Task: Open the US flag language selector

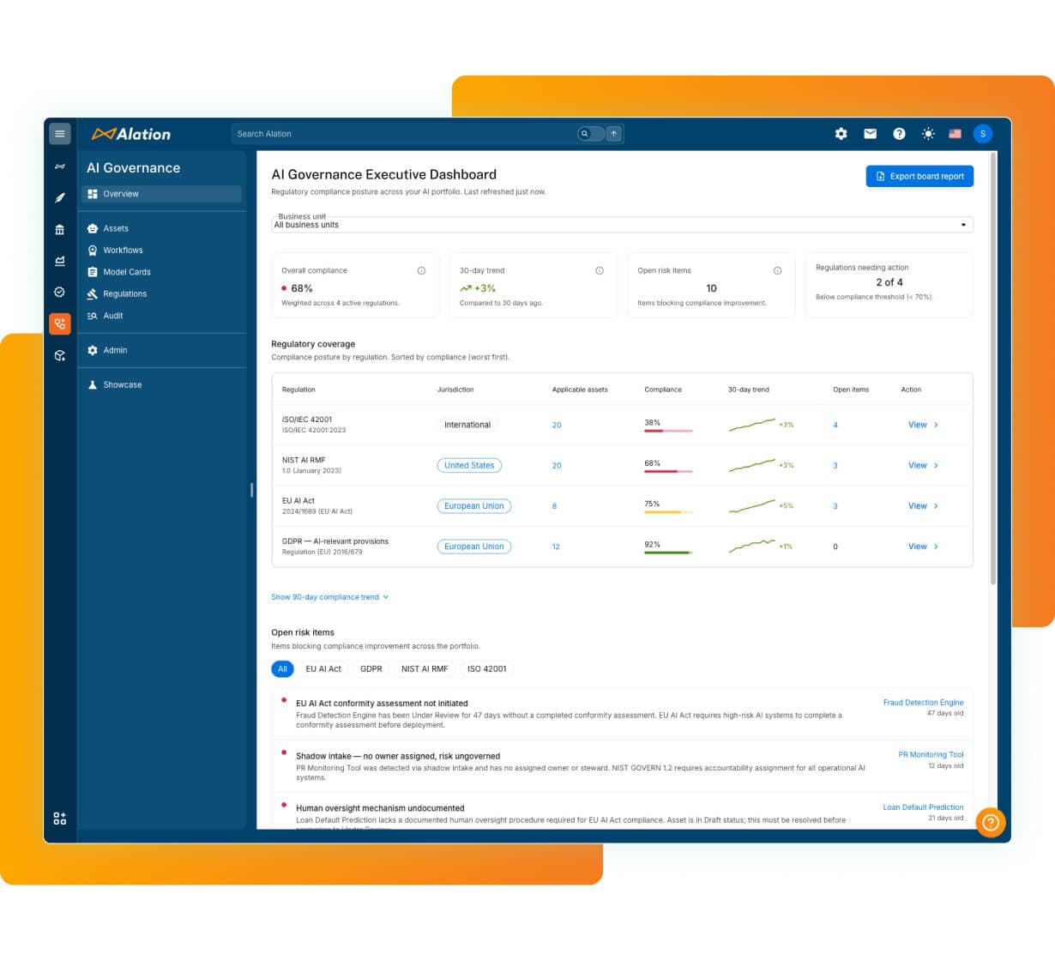Action: coord(955,134)
